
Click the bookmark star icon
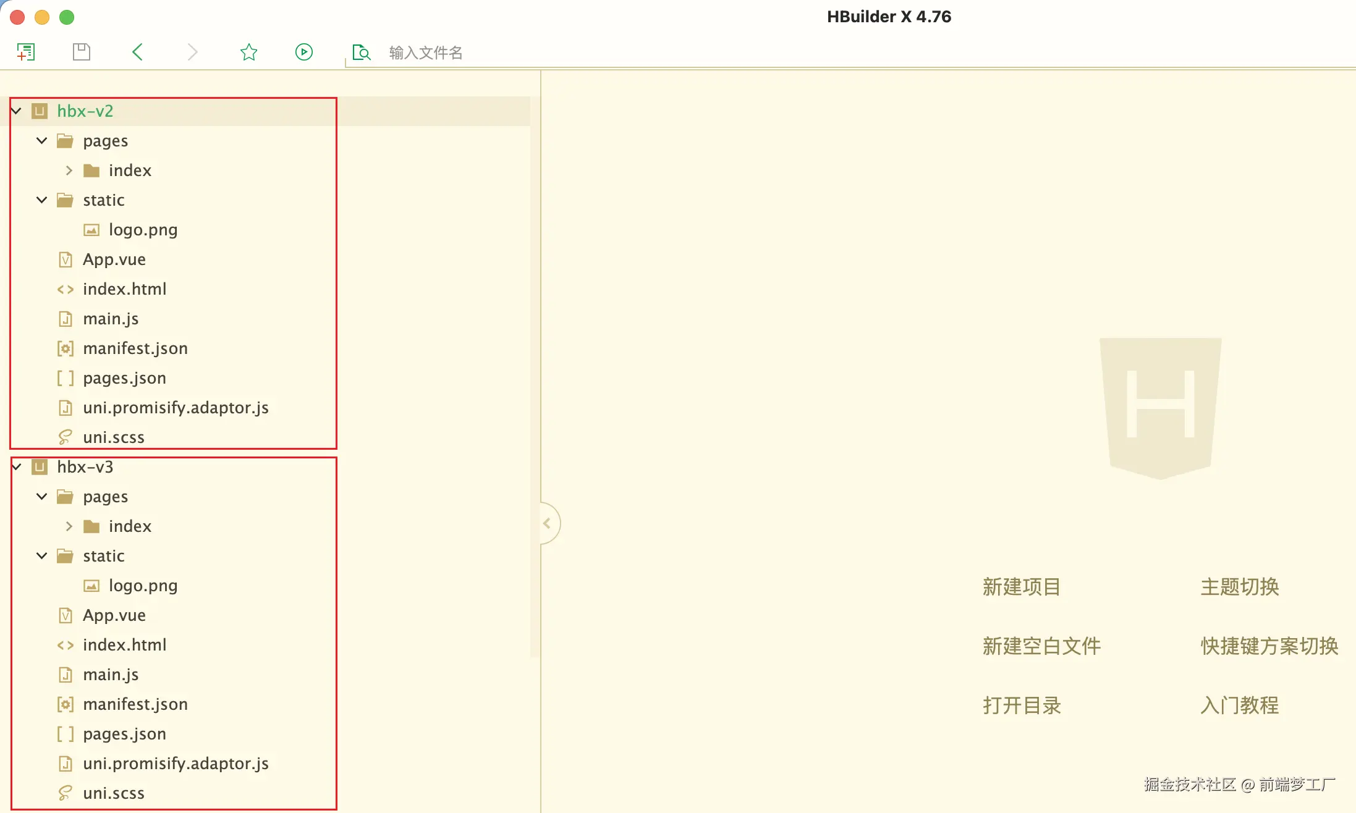click(x=248, y=52)
